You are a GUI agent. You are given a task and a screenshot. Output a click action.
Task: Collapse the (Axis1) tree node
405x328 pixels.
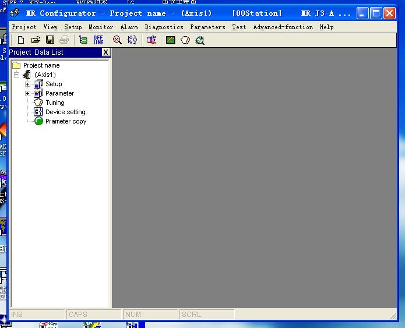click(x=16, y=75)
